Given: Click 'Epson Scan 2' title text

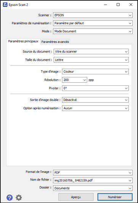Looking at the screenshot, I should [x=18, y=5].
